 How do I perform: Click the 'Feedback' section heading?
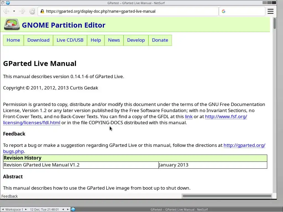click(14, 134)
